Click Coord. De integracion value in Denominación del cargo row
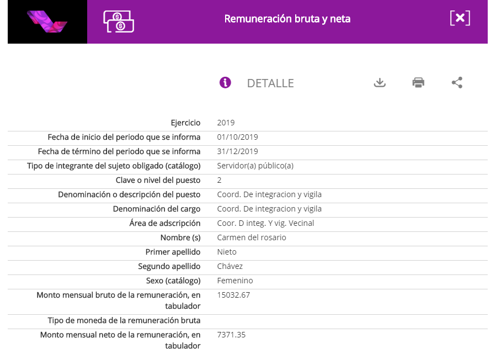This screenshot has height=354, width=496. [x=269, y=209]
